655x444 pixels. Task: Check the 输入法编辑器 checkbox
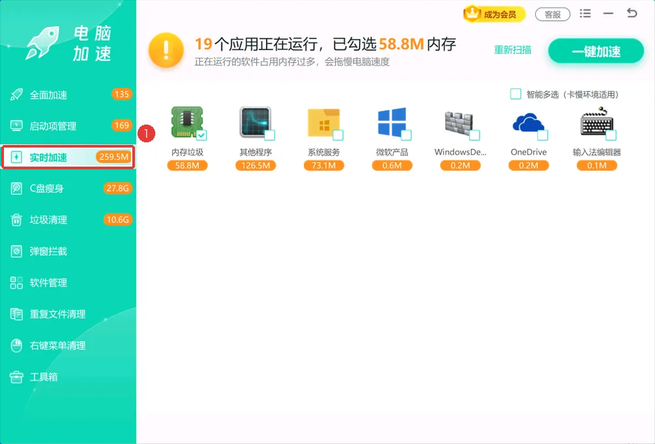610,135
